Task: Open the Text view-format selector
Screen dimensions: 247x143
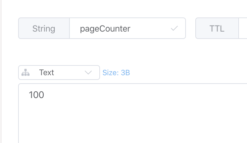Action: tap(59, 73)
